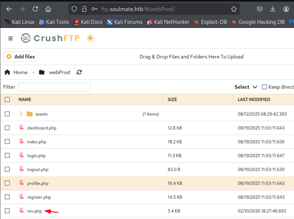294x219 pixels.
Task: Refresh the webProd folder listing
Action: [x=79, y=72]
